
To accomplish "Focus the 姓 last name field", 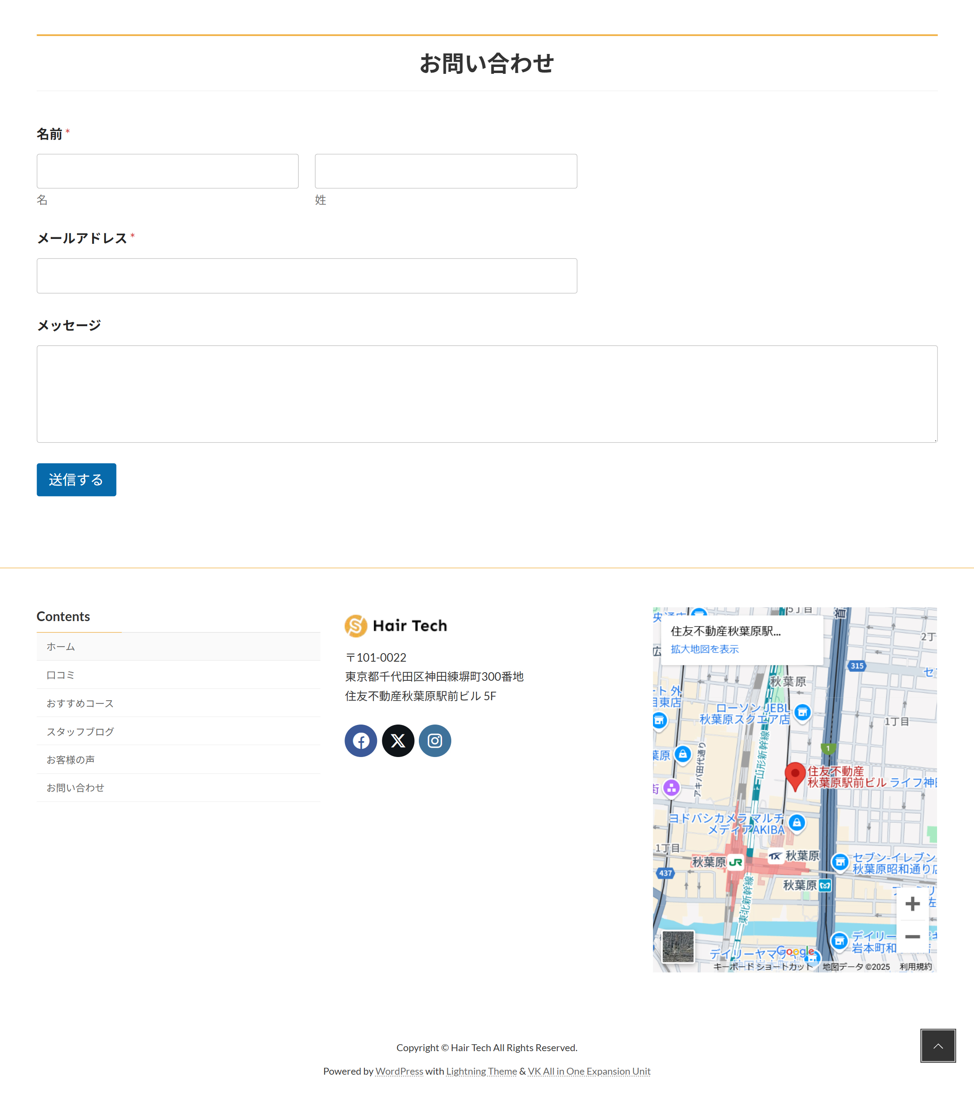I will point(446,171).
